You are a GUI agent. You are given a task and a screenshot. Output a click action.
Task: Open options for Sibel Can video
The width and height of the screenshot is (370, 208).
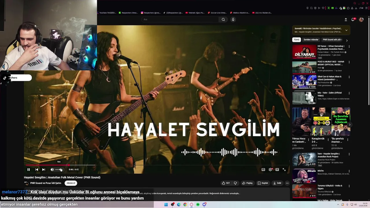[x=349, y=77]
